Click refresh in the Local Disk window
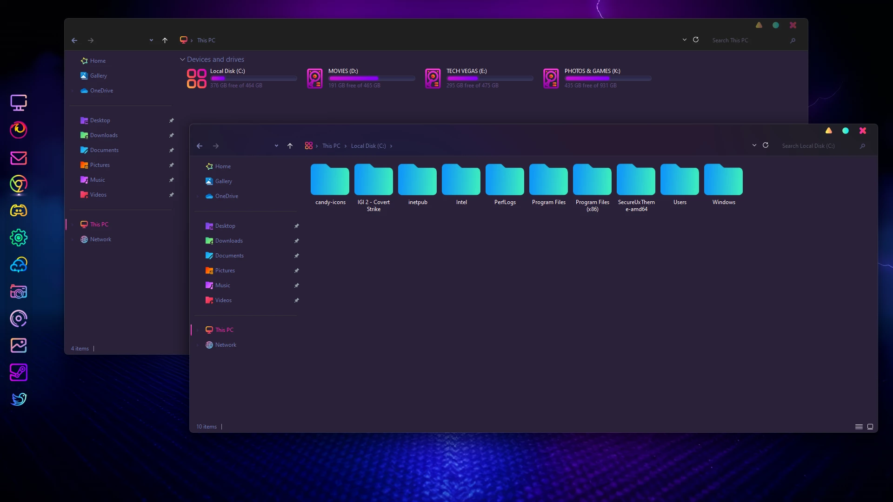Screen dimensions: 893x502 coord(766,145)
